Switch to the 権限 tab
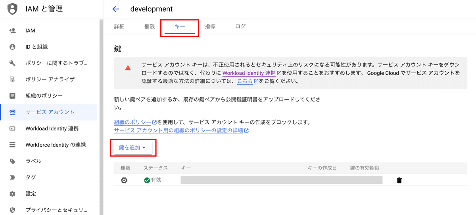 [150, 26]
